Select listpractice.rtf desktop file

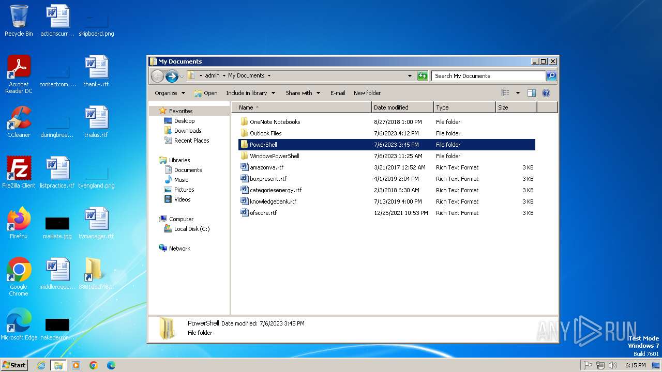point(57,173)
